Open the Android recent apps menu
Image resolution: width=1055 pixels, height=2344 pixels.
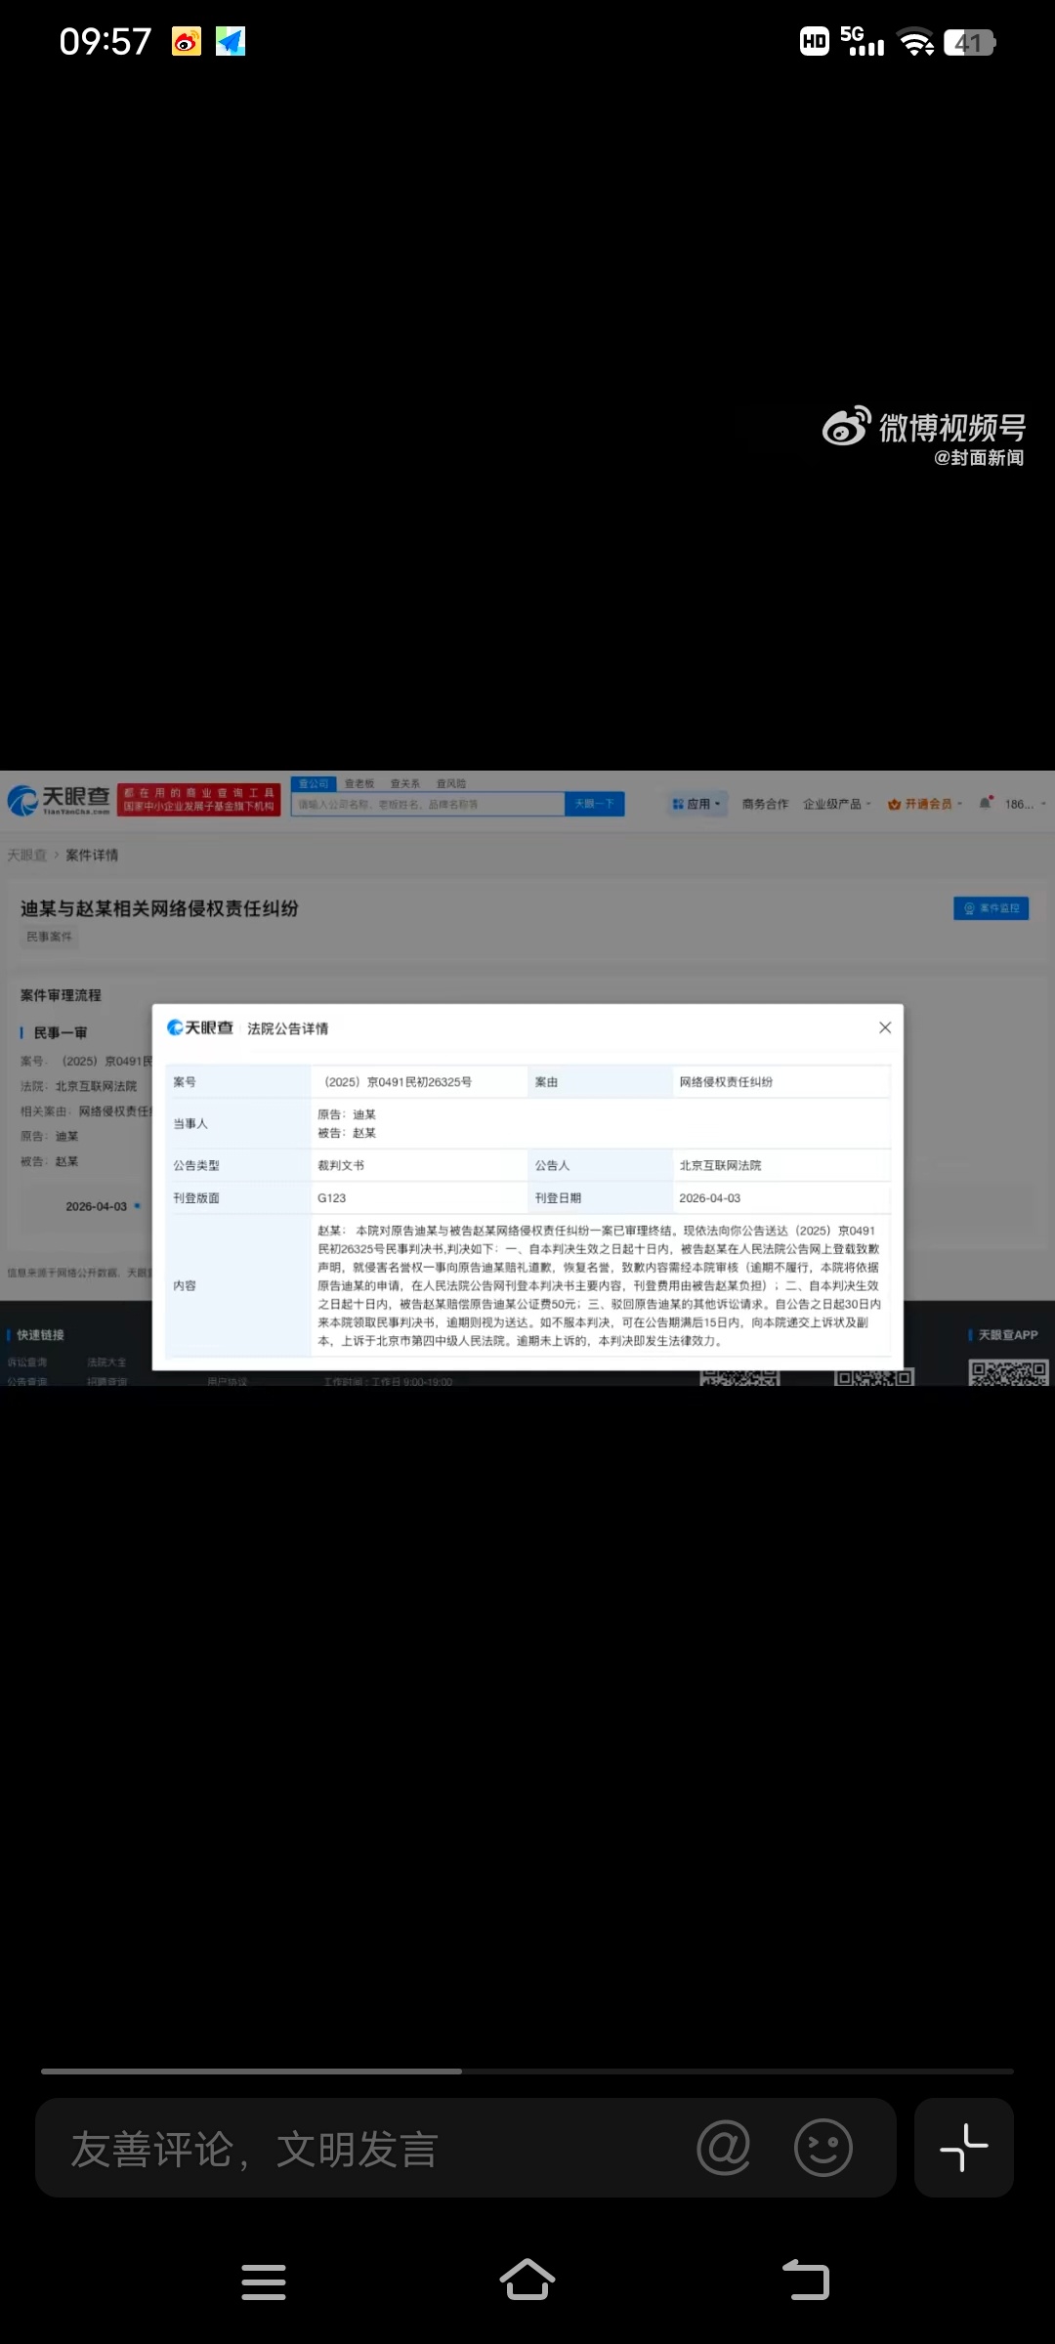[x=264, y=2281]
